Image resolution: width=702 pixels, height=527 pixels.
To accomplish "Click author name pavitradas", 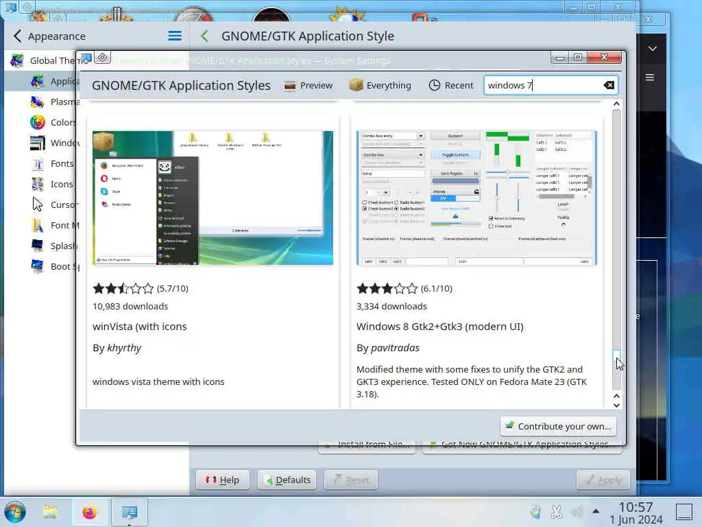I will pyautogui.click(x=395, y=348).
